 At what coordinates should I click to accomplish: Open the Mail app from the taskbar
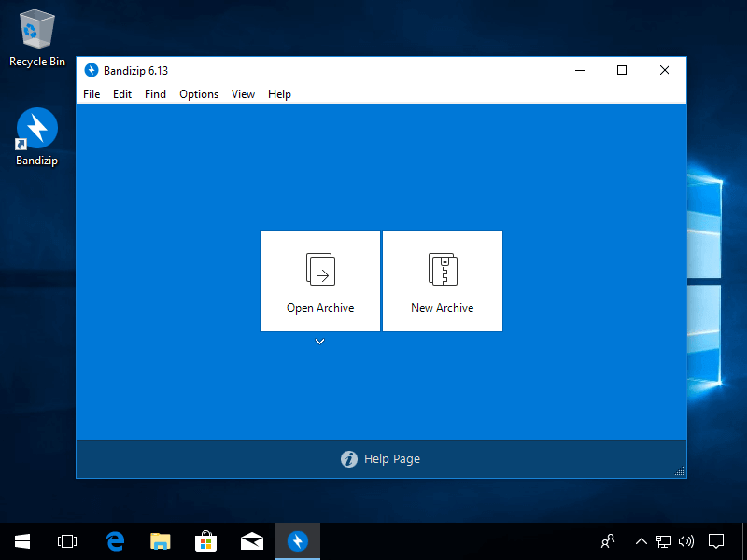251,541
